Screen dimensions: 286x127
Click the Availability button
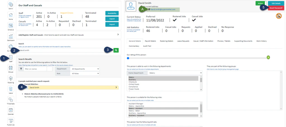point(112,13)
